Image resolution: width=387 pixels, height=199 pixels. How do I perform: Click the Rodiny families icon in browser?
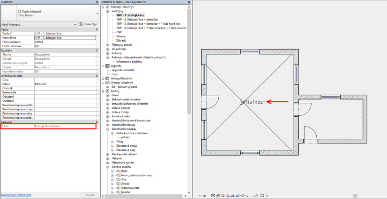(x=107, y=91)
